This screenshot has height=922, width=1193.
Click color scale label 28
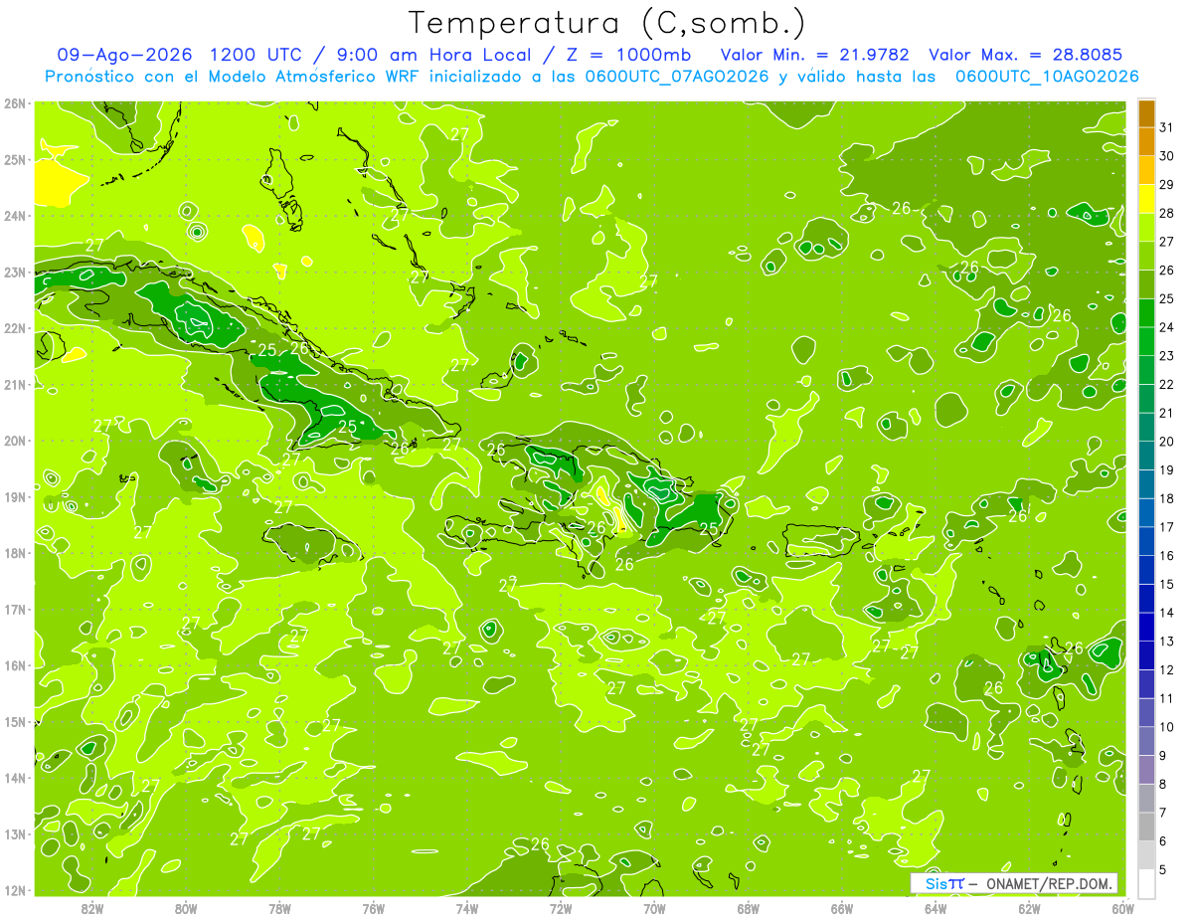[1166, 213]
